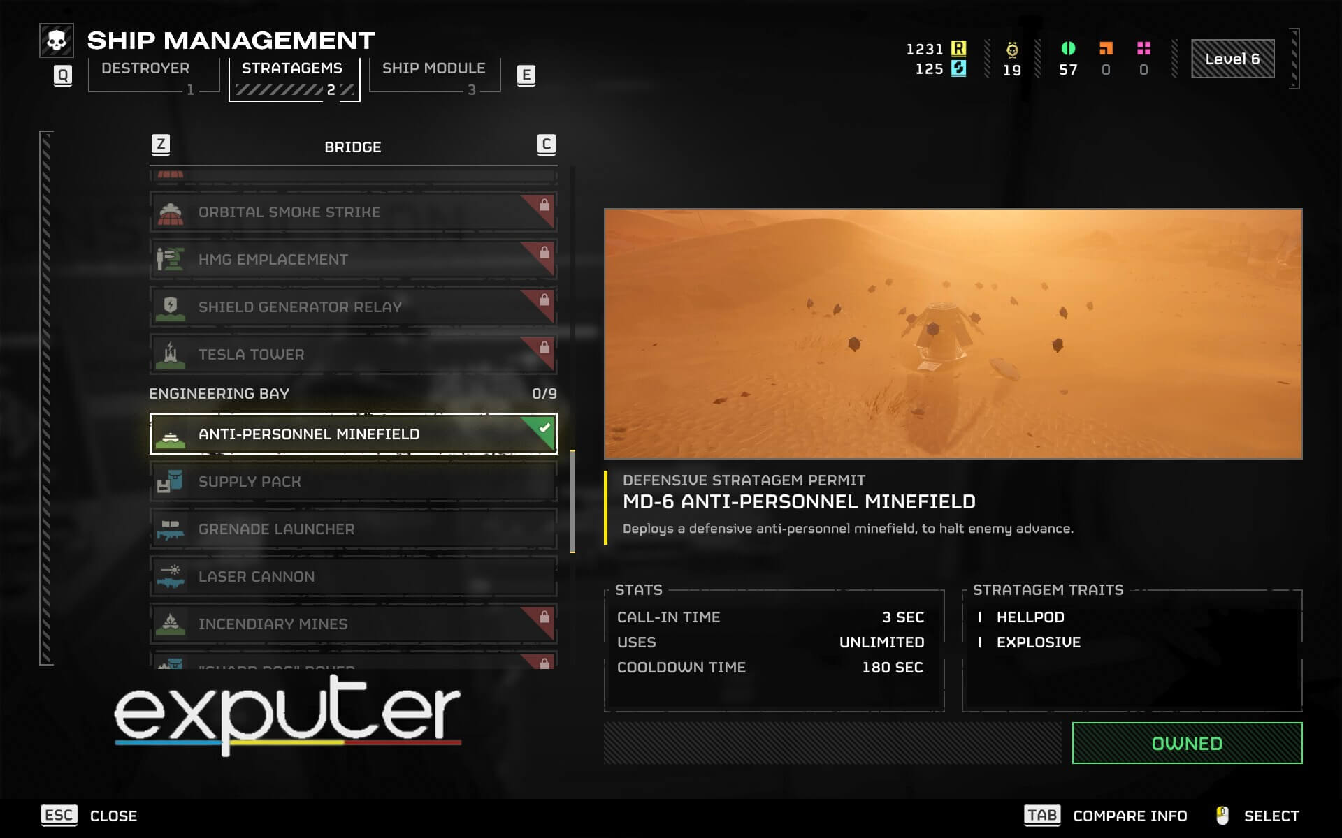
Task: Switch to the Stratagems tab
Action: (294, 79)
